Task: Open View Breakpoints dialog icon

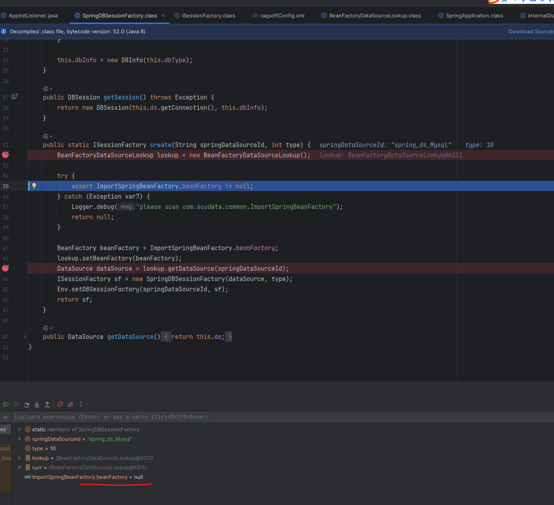Action: tap(60, 404)
